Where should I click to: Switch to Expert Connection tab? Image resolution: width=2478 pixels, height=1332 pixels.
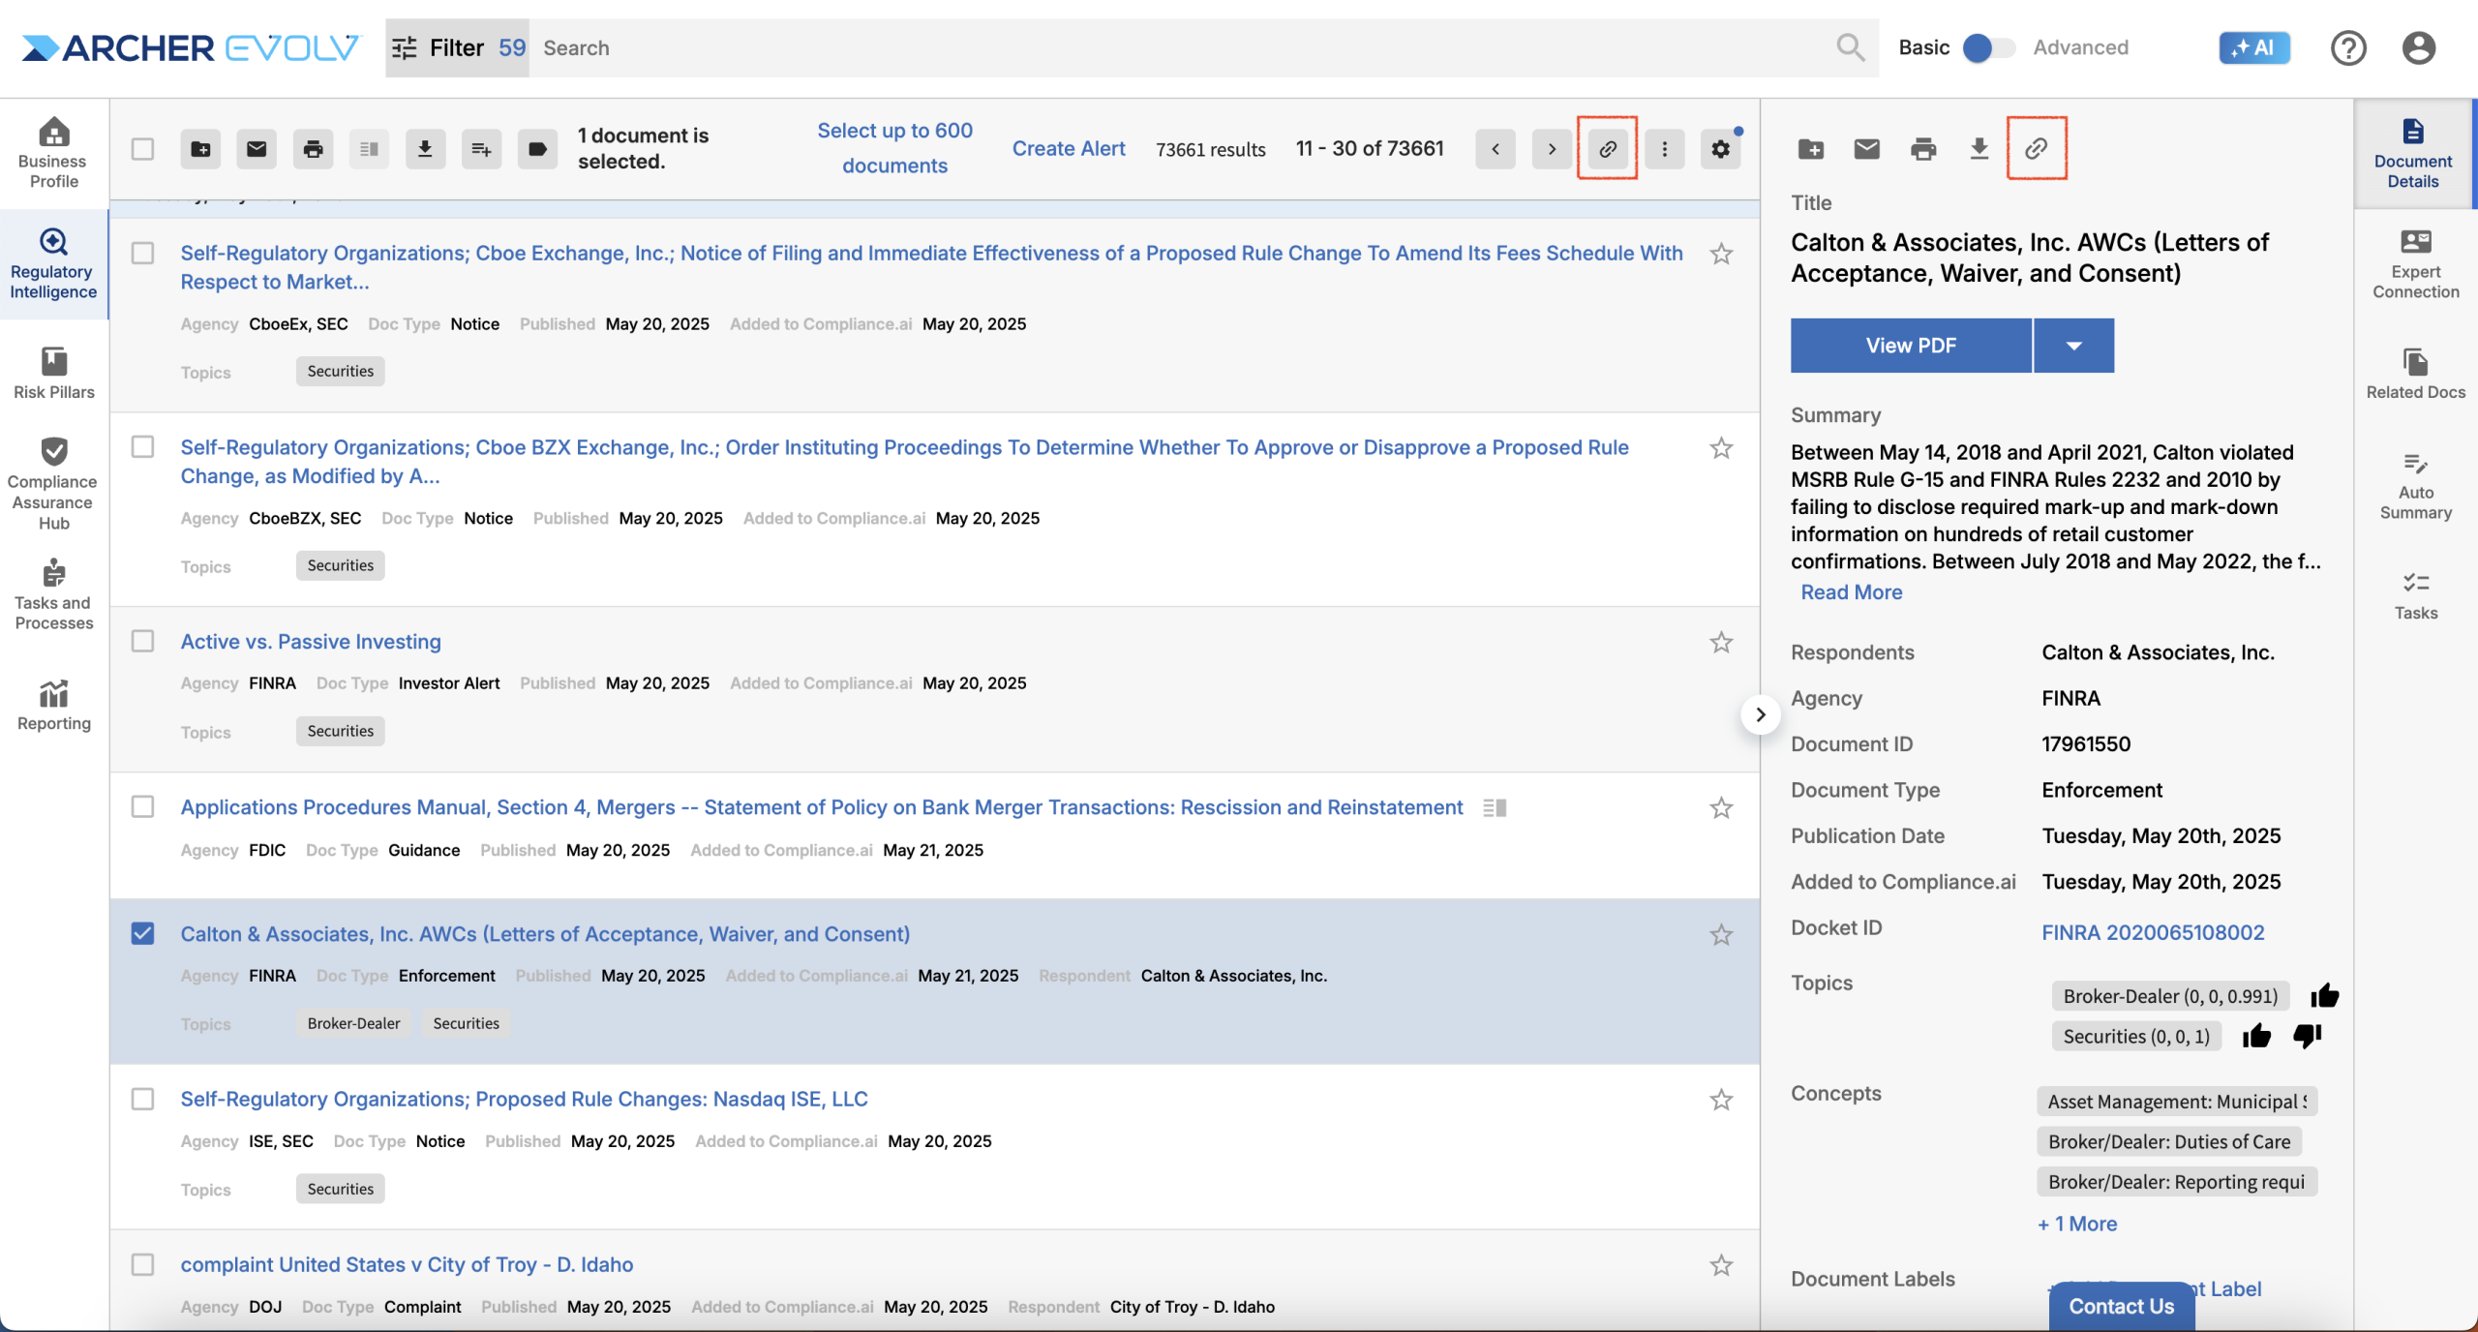click(2415, 263)
